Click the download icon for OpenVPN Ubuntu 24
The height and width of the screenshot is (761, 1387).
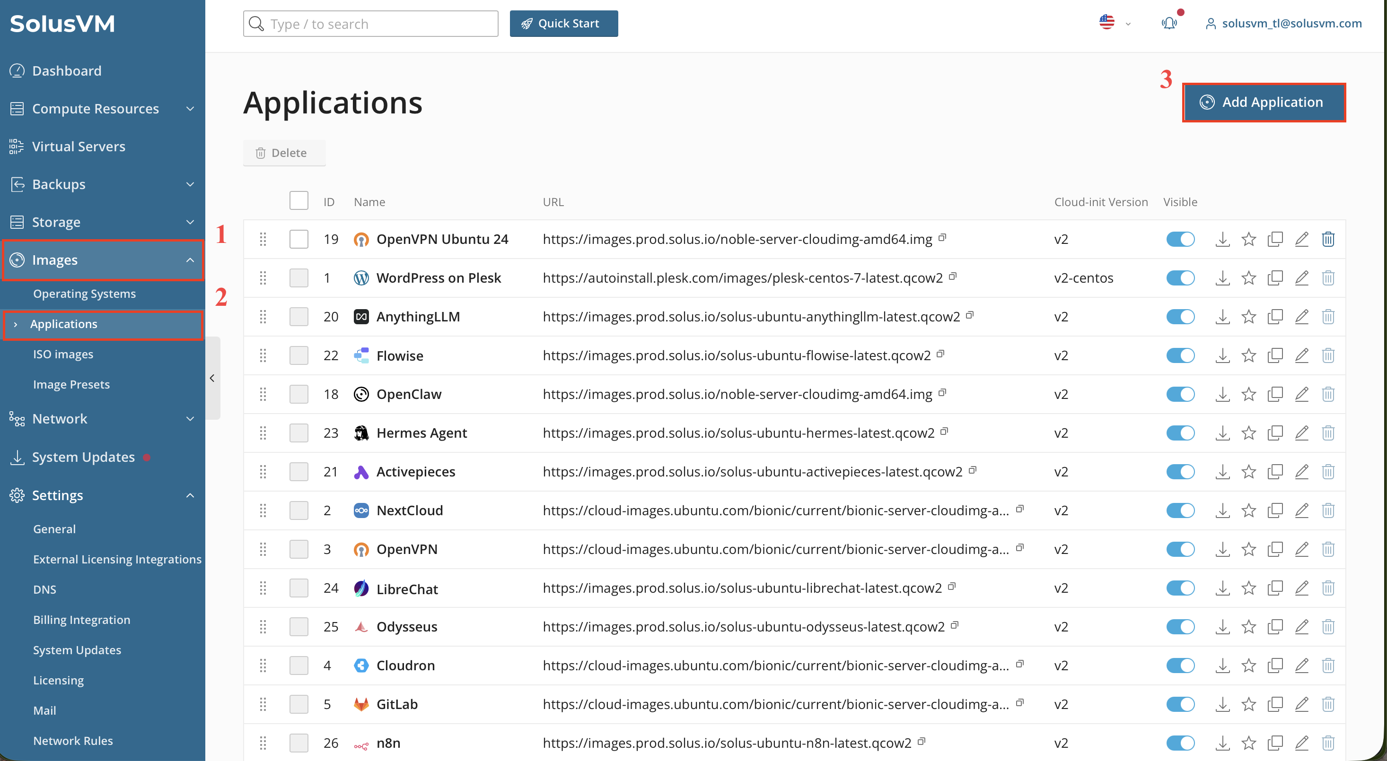click(1222, 239)
